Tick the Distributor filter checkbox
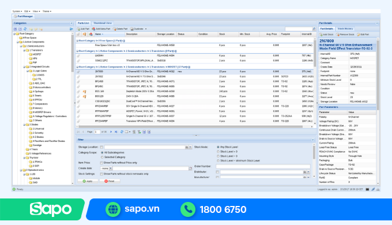 click(217, 172)
